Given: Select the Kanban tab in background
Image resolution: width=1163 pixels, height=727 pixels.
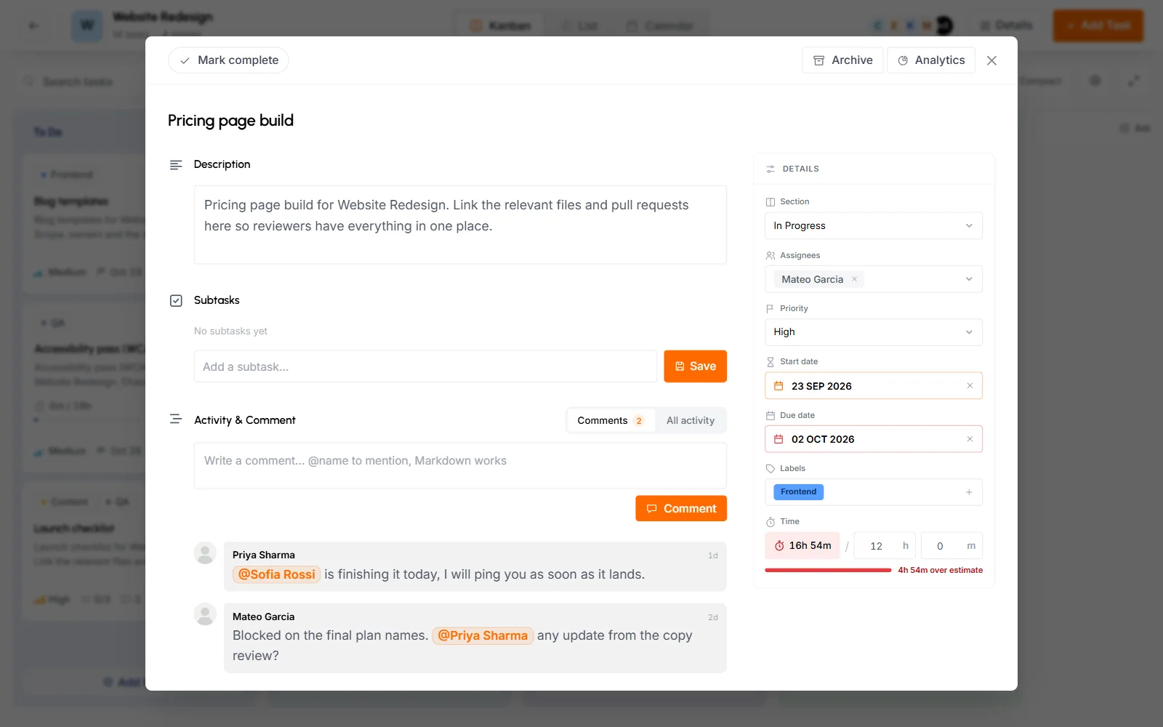Looking at the screenshot, I should tap(501, 25).
